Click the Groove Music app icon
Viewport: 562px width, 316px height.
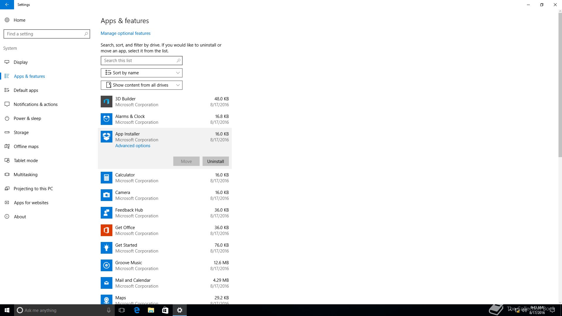[x=107, y=265]
